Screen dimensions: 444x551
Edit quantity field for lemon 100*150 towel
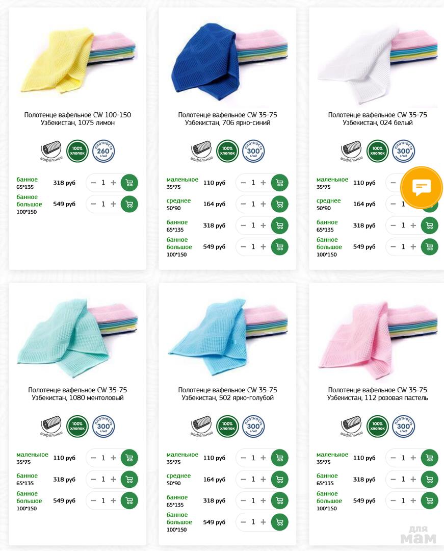(103, 204)
